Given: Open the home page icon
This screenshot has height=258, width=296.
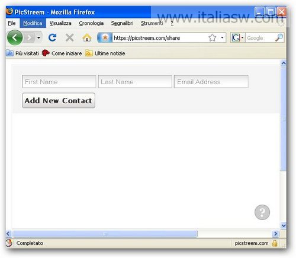Looking at the screenshot, I should tap(87, 37).
